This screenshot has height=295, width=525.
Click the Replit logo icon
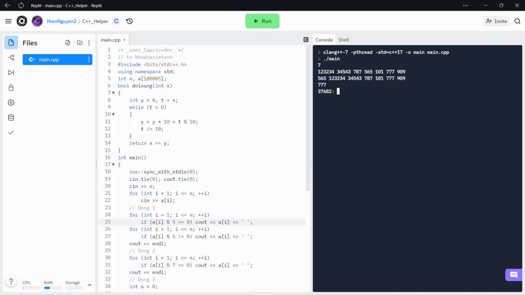(x=22, y=21)
